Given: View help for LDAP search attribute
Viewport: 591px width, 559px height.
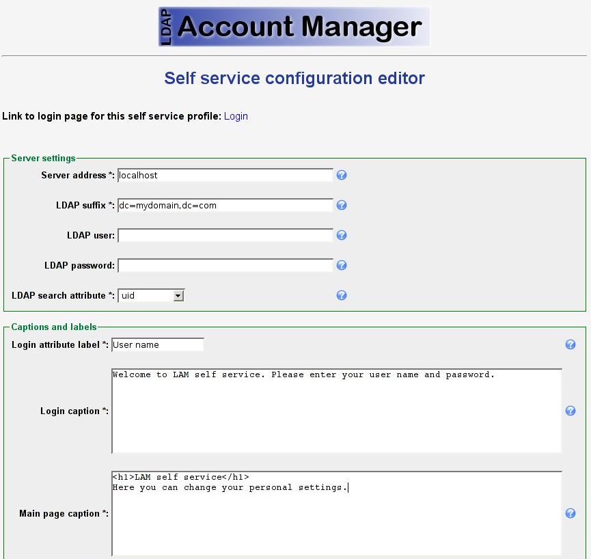Looking at the screenshot, I should click(342, 296).
